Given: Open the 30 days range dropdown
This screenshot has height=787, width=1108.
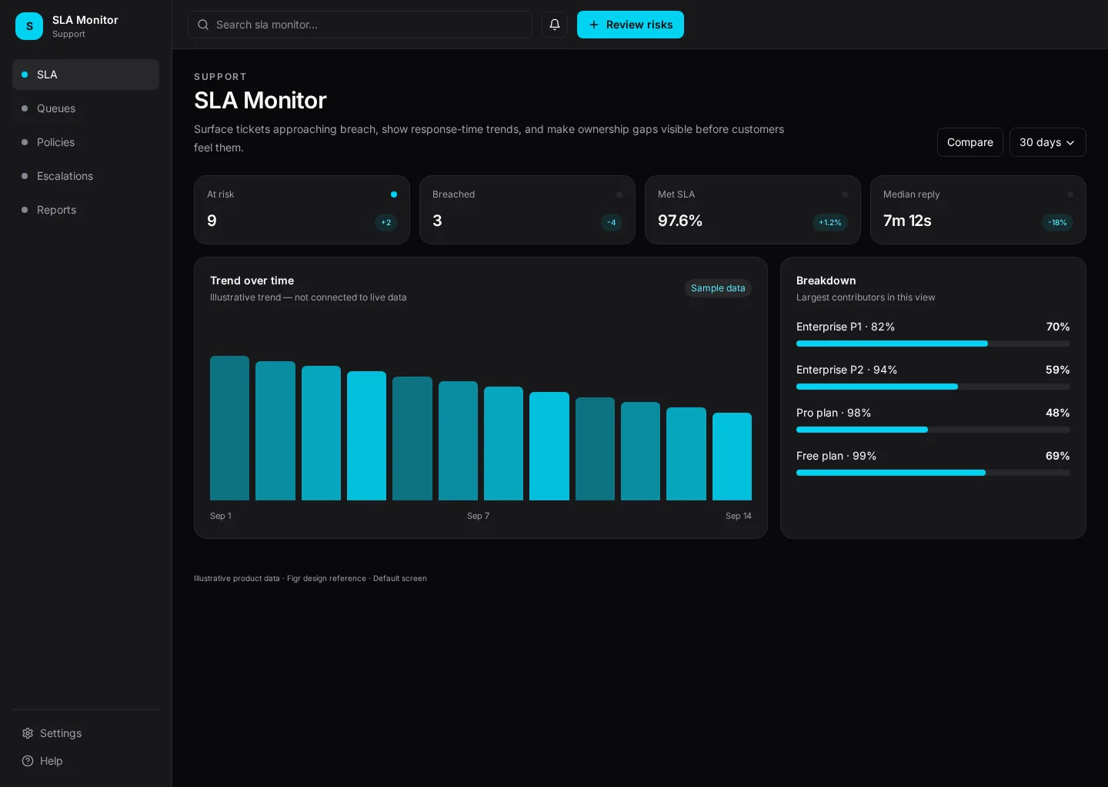Looking at the screenshot, I should [x=1047, y=142].
